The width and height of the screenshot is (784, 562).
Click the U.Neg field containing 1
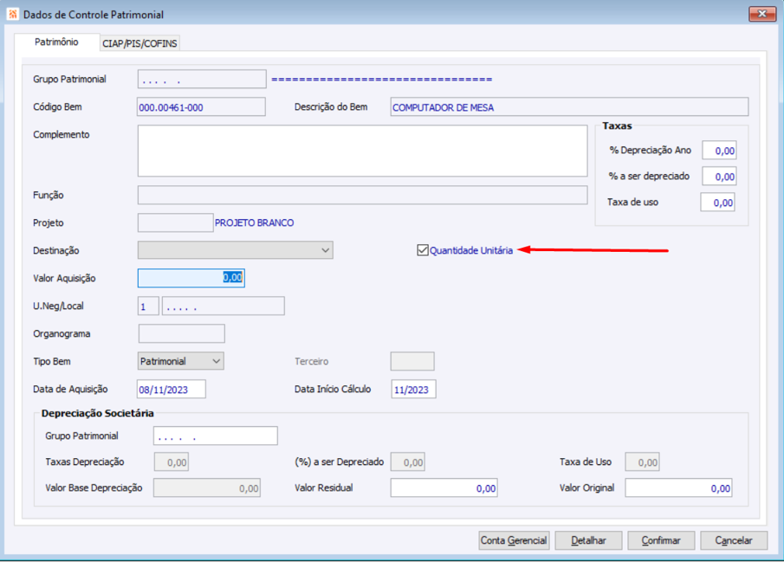(x=148, y=306)
